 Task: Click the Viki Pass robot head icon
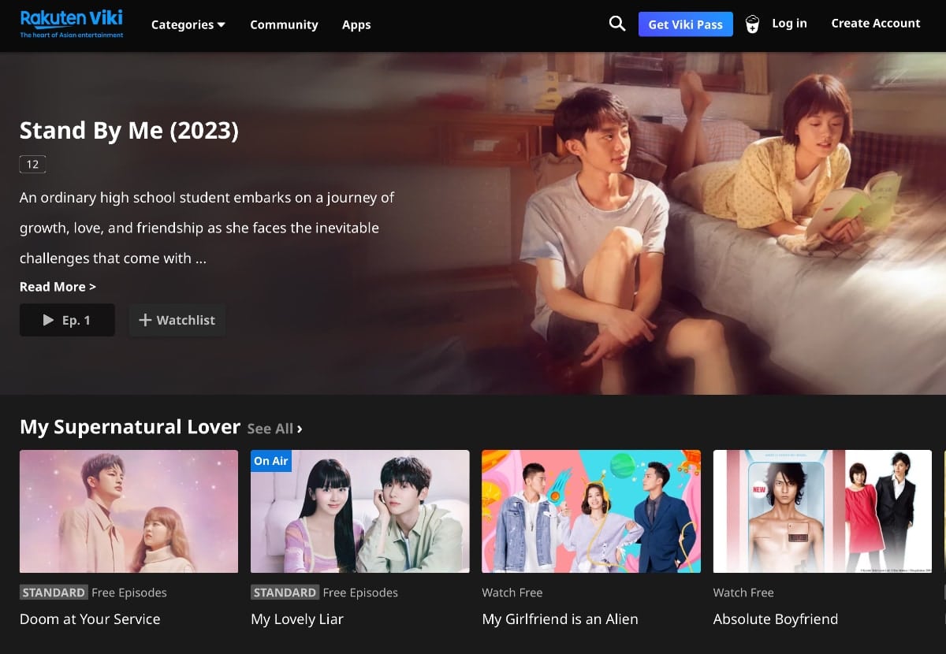pyautogui.click(x=753, y=24)
